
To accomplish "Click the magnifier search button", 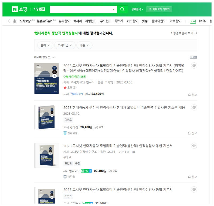I will [x=123, y=9].
